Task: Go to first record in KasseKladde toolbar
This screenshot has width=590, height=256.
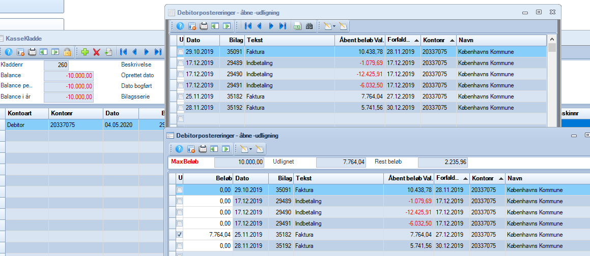Action: pos(123,52)
